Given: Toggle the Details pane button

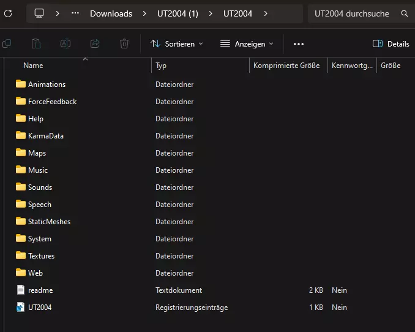Looking at the screenshot, I should (x=391, y=43).
